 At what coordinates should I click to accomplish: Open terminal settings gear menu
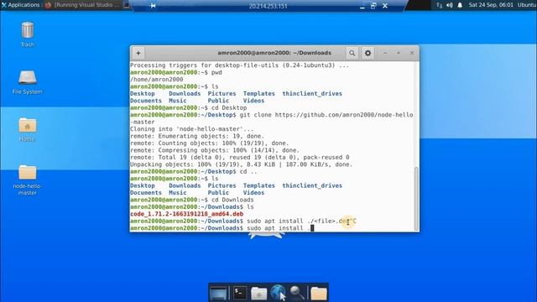(x=368, y=53)
